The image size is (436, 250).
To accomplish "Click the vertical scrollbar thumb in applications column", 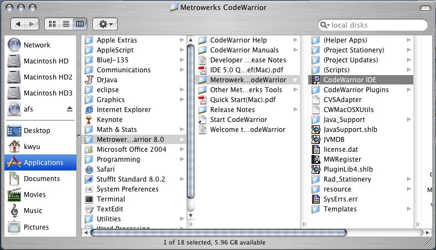I will 190,121.
